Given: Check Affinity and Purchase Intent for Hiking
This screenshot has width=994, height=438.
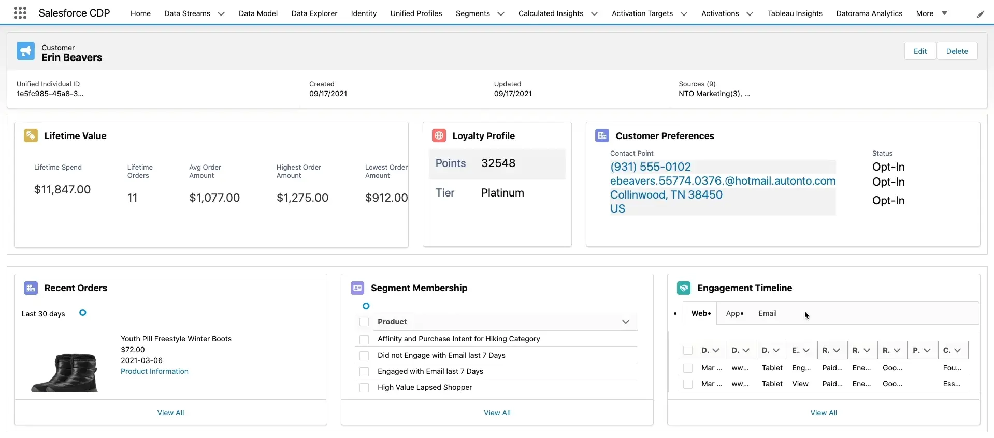Looking at the screenshot, I should 364,340.
